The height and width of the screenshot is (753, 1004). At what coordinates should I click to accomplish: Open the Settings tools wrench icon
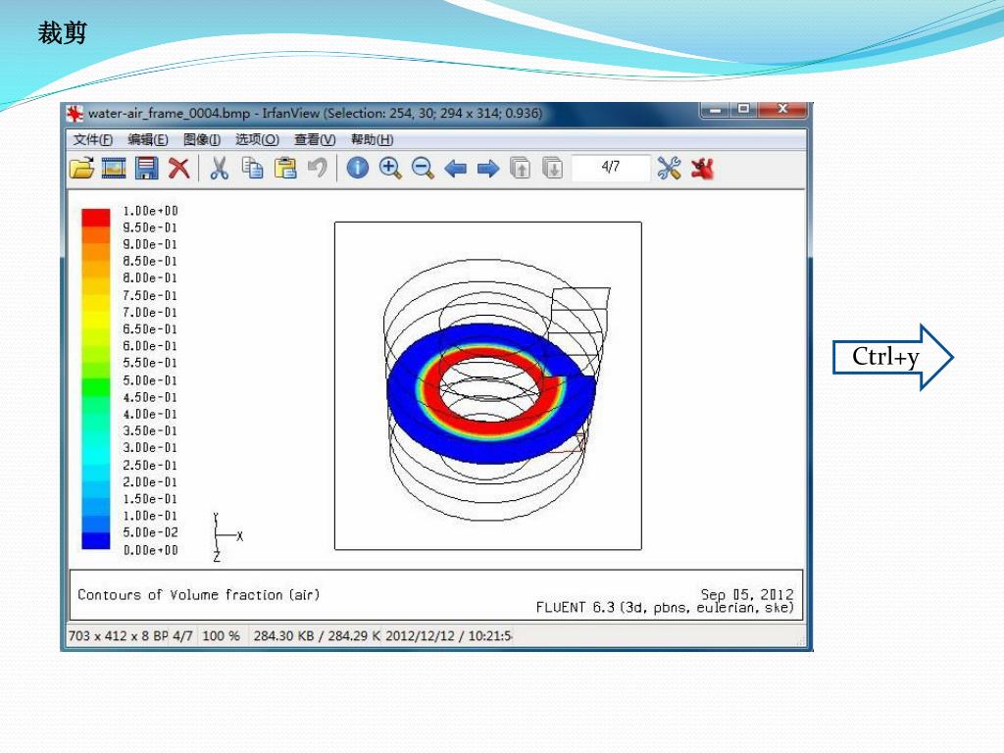[669, 169]
